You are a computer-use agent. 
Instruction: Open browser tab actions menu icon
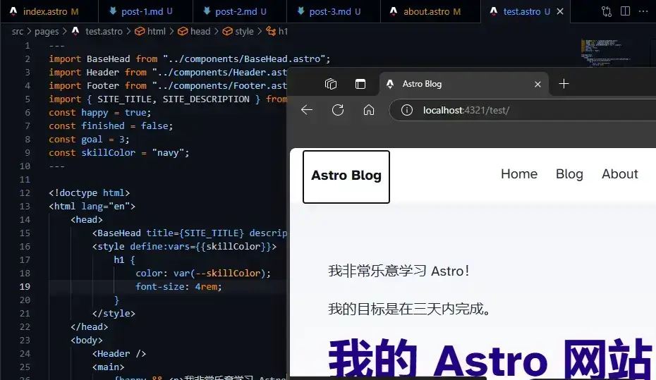(360, 84)
